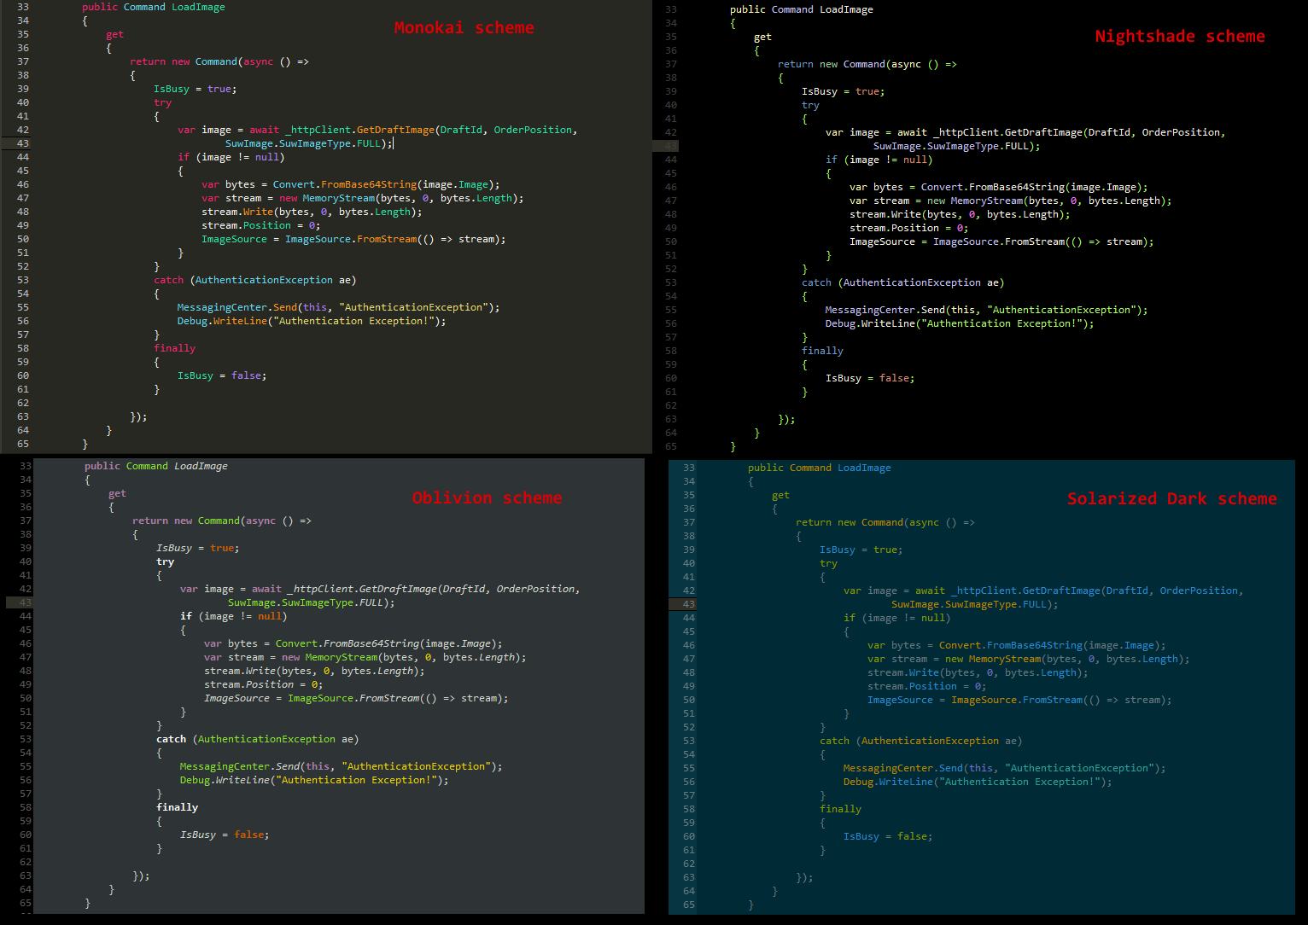Image resolution: width=1308 pixels, height=925 pixels.
Task: Click 'IsBusy = false;' in Monokai pane
Action: pyautogui.click(x=222, y=375)
